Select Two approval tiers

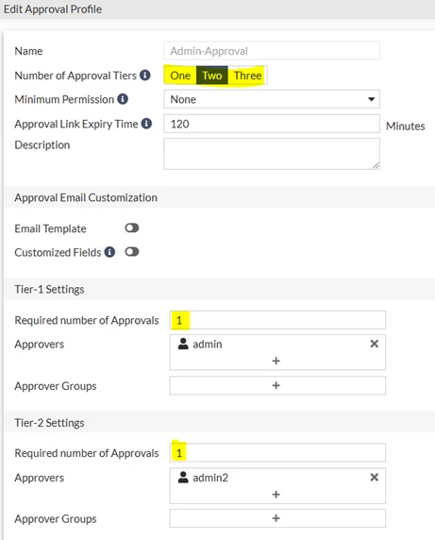(212, 76)
